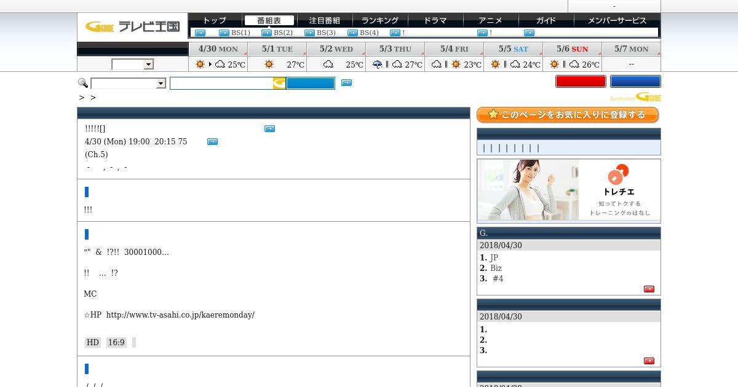Click the blue arrow next to search button
This screenshot has width=738, height=387.
pyautogui.click(x=346, y=83)
